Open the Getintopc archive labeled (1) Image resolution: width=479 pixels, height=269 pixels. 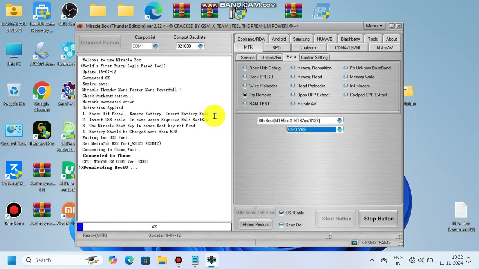pyautogui.click(x=42, y=177)
